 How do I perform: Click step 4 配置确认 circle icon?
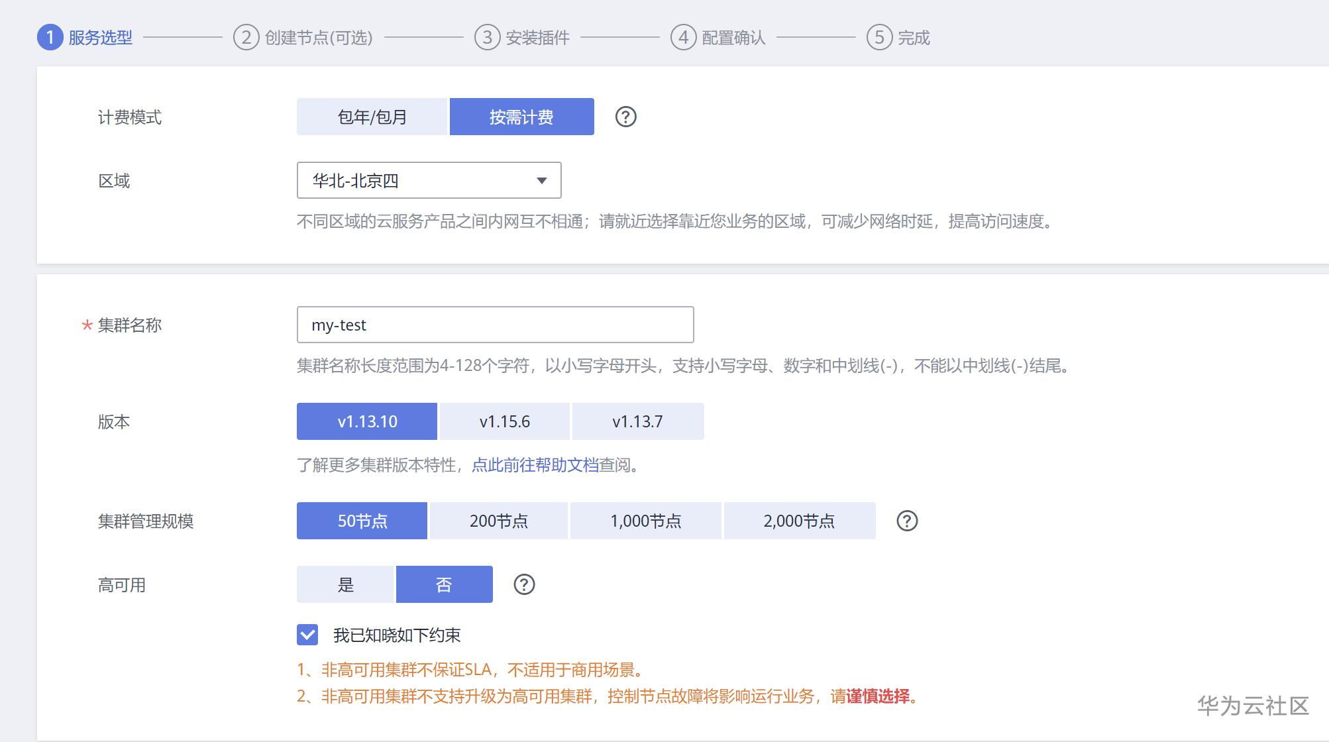(x=683, y=38)
